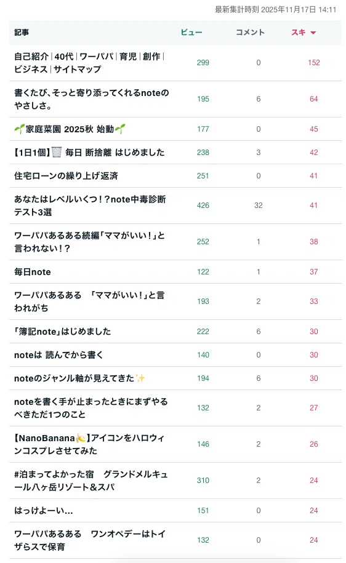Click the sparkle emoji after ジャンル軸が見えてきた
This screenshot has height=563, width=346.
(x=140, y=378)
